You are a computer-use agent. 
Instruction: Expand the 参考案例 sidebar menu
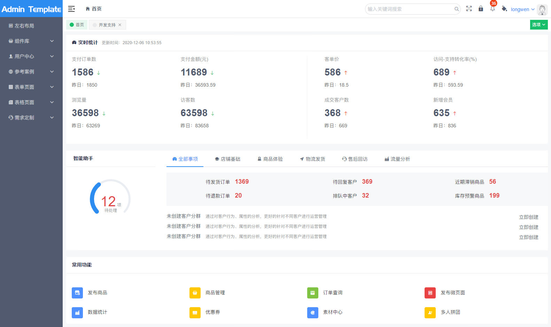31,72
